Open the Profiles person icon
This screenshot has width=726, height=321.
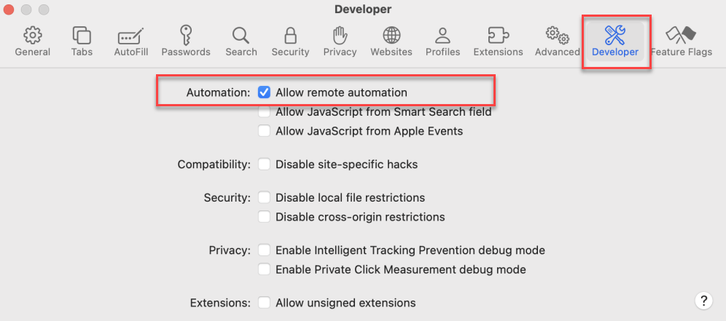(442, 35)
